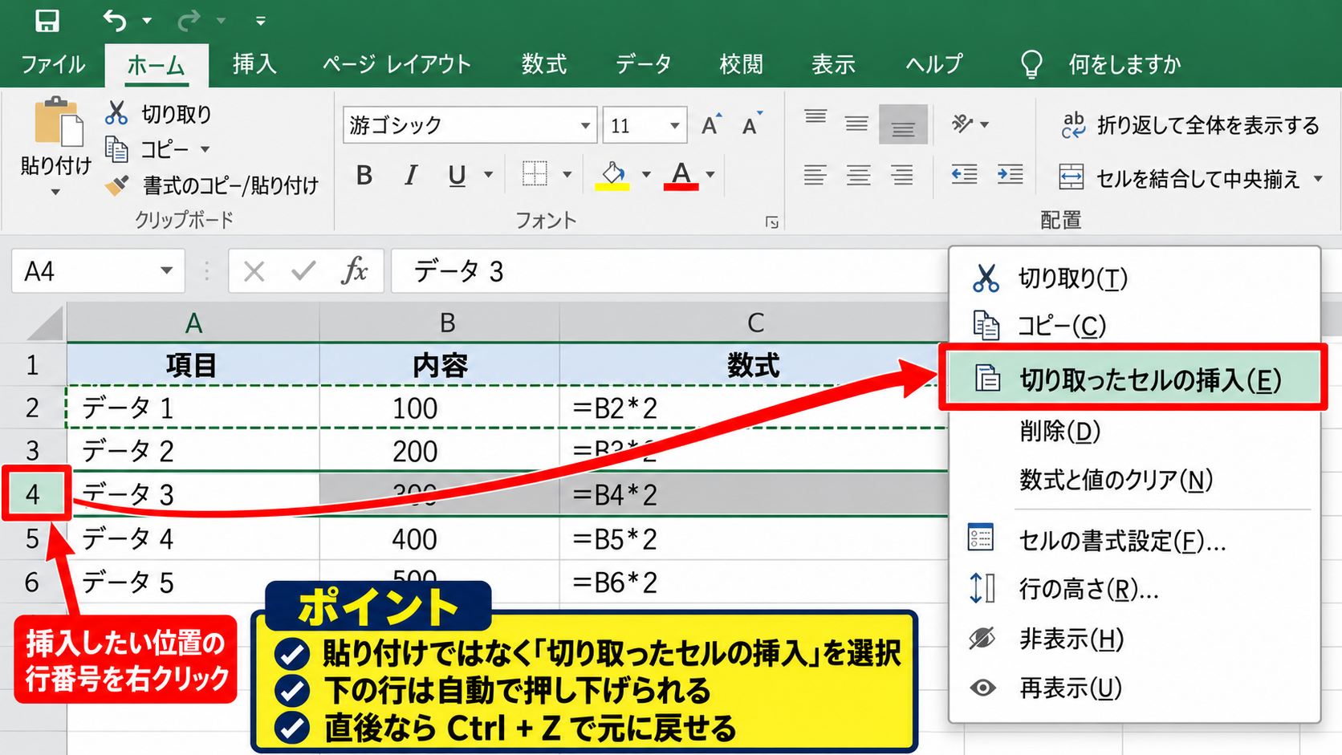Open the ファイル tab

pos(53,64)
